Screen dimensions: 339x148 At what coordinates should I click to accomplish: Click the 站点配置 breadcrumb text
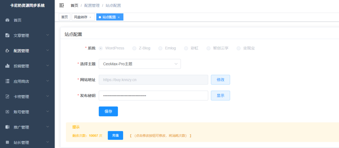[x=113, y=6]
